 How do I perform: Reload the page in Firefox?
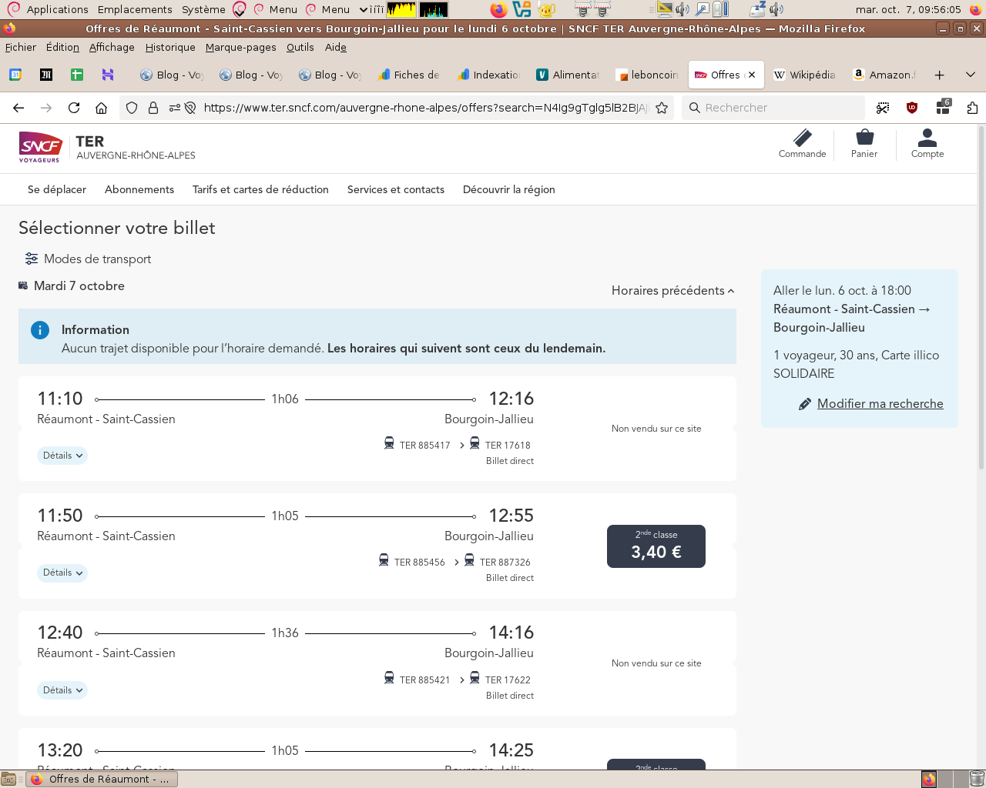pyautogui.click(x=74, y=108)
